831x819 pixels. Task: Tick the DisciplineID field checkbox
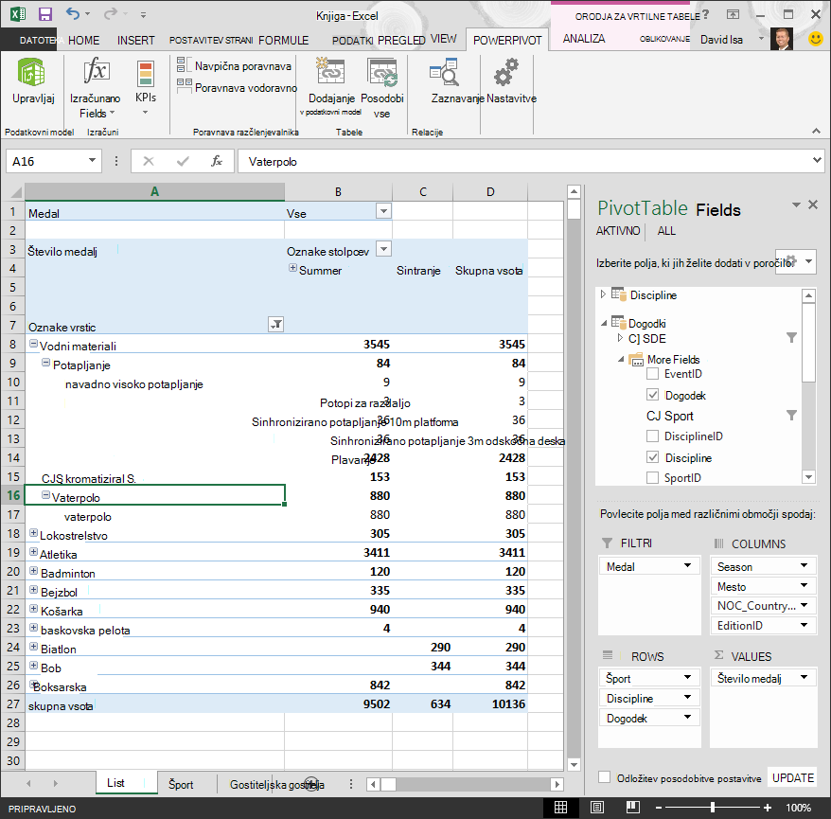click(x=652, y=436)
